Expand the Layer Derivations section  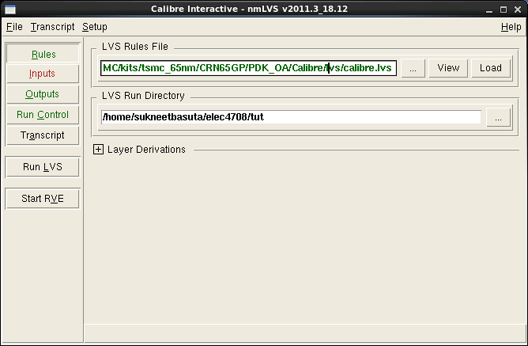98,149
